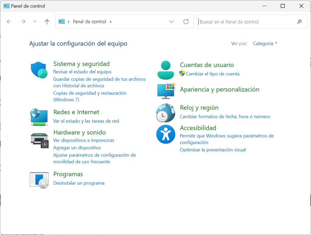Open Hardware y sonido category heading
The width and height of the screenshot is (311, 235).
point(80,132)
